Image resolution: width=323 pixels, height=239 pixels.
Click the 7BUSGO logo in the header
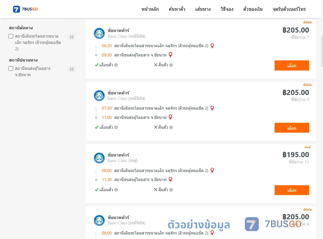[x=25, y=9]
